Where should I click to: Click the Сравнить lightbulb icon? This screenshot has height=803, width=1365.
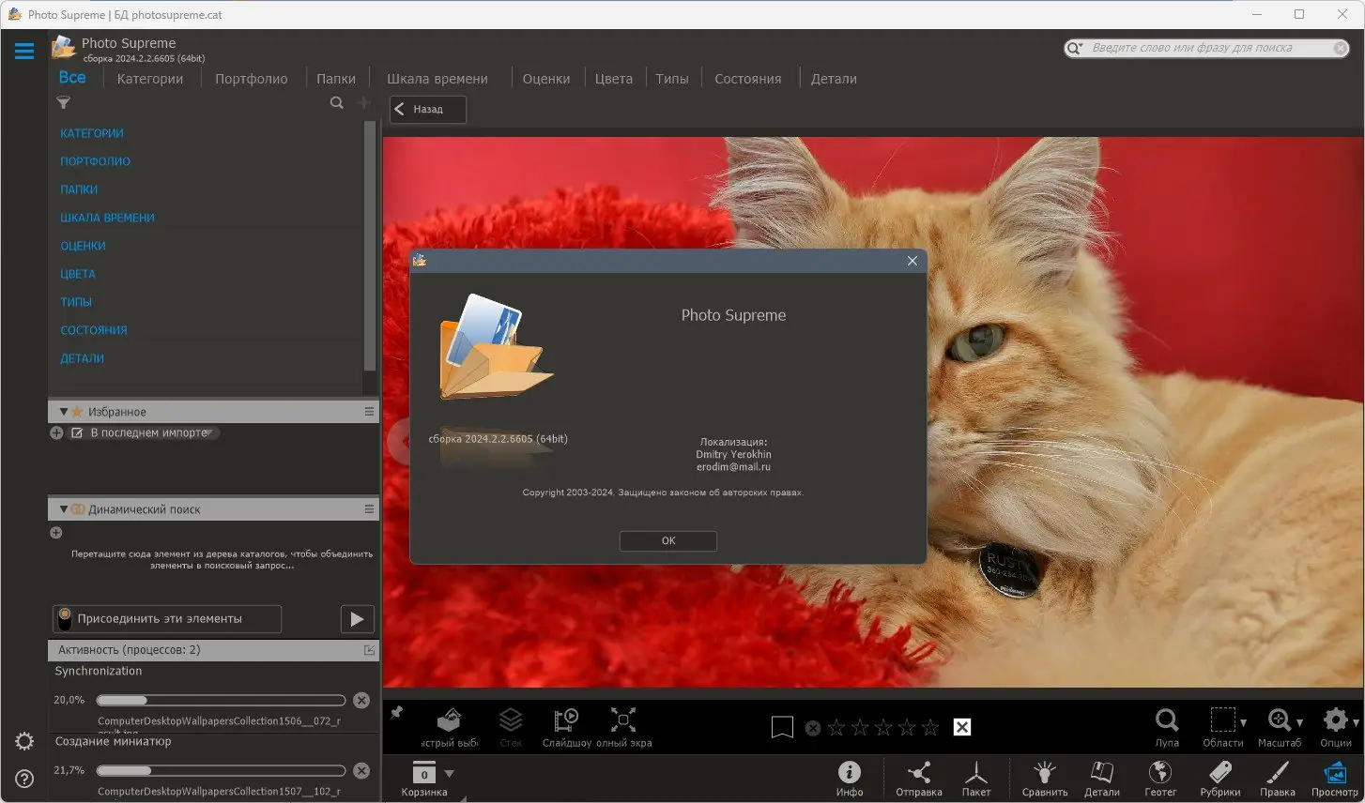1044,773
